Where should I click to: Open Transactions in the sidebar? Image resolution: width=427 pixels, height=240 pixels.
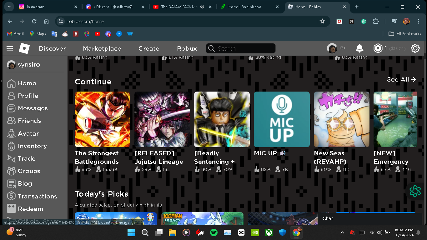(32, 196)
